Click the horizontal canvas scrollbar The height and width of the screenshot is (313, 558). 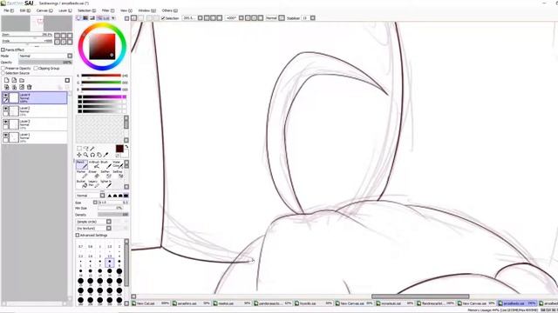(x=420, y=296)
